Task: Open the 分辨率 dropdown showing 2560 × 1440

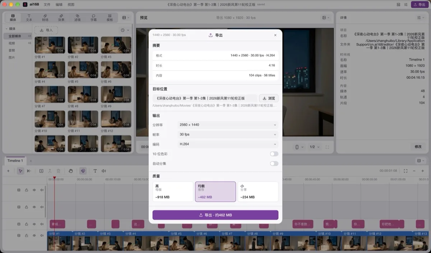Action: (x=228, y=125)
